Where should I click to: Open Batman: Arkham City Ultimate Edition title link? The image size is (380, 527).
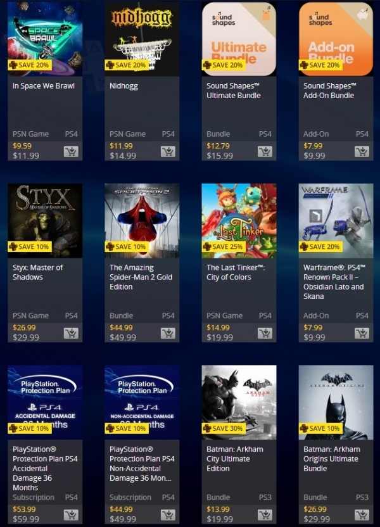pyautogui.click(x=235, y=459)
